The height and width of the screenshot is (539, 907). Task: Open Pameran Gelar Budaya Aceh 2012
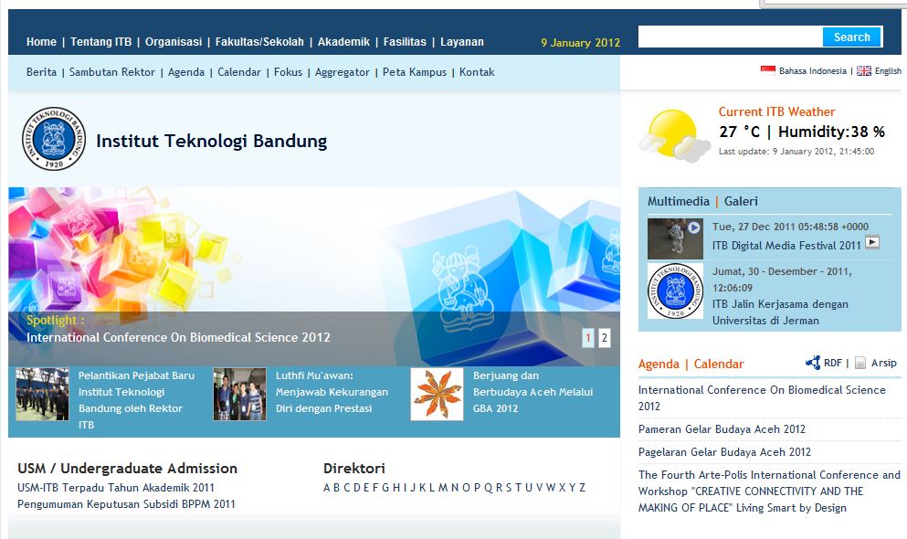(722, 428)
